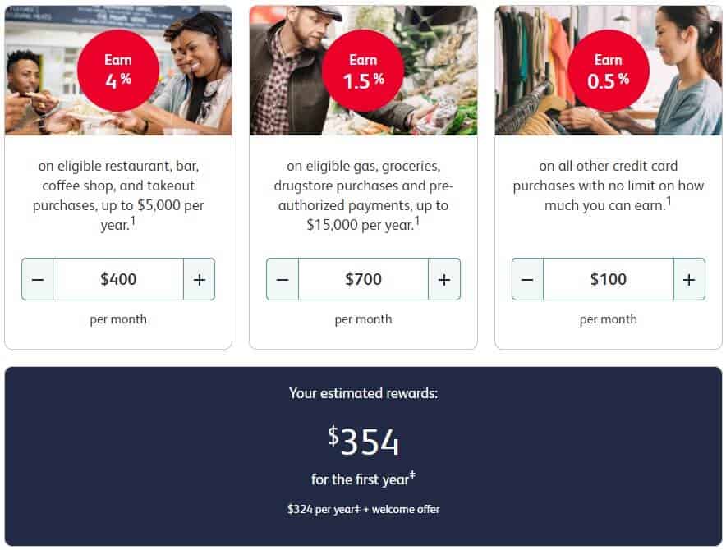Increase gas and groceries amount with plus
726x550 pixels.
[444, 279]
